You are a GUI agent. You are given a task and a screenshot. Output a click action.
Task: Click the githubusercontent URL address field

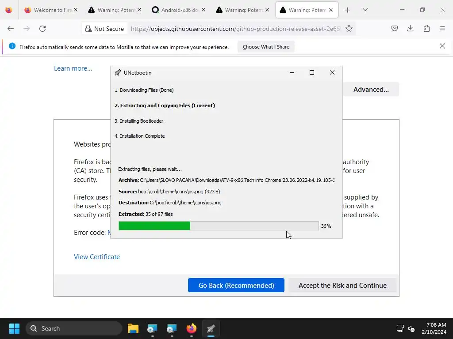[x=235, y=29]
